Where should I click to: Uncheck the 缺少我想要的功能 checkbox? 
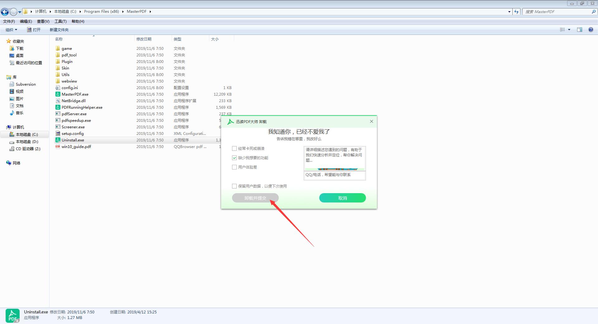[x=234, y=158]
